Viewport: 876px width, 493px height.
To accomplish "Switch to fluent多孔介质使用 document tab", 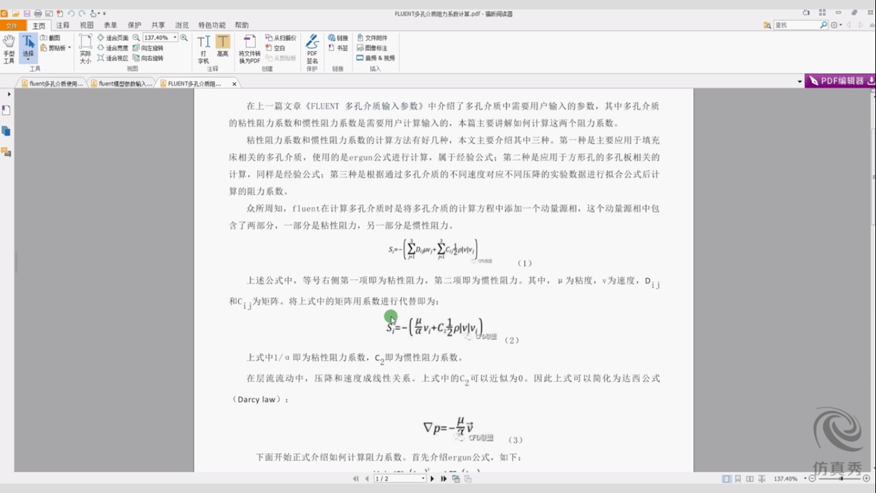I will 52,83.
